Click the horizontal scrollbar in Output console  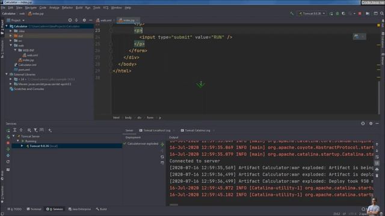[174, 205]
